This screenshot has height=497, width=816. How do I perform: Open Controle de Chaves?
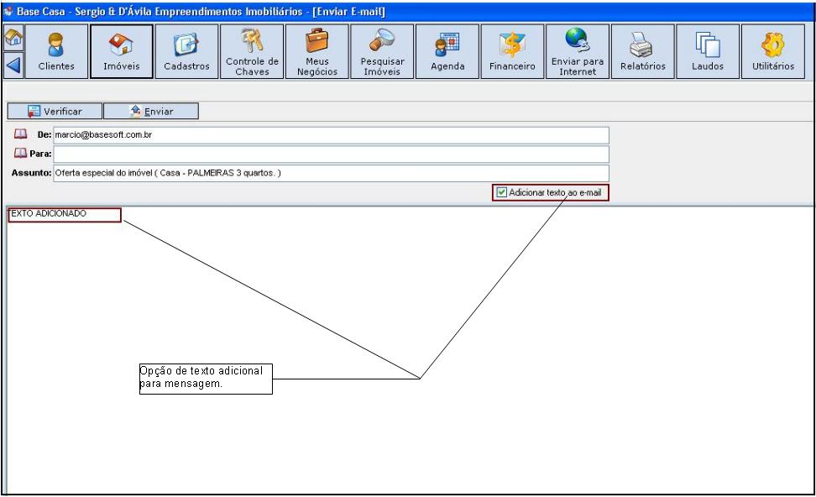click(x=251, y=51)
